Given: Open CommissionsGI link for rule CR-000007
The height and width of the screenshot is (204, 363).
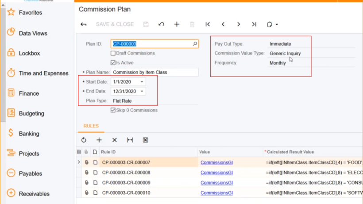Looking at the screenshot, I should (216, 162).
